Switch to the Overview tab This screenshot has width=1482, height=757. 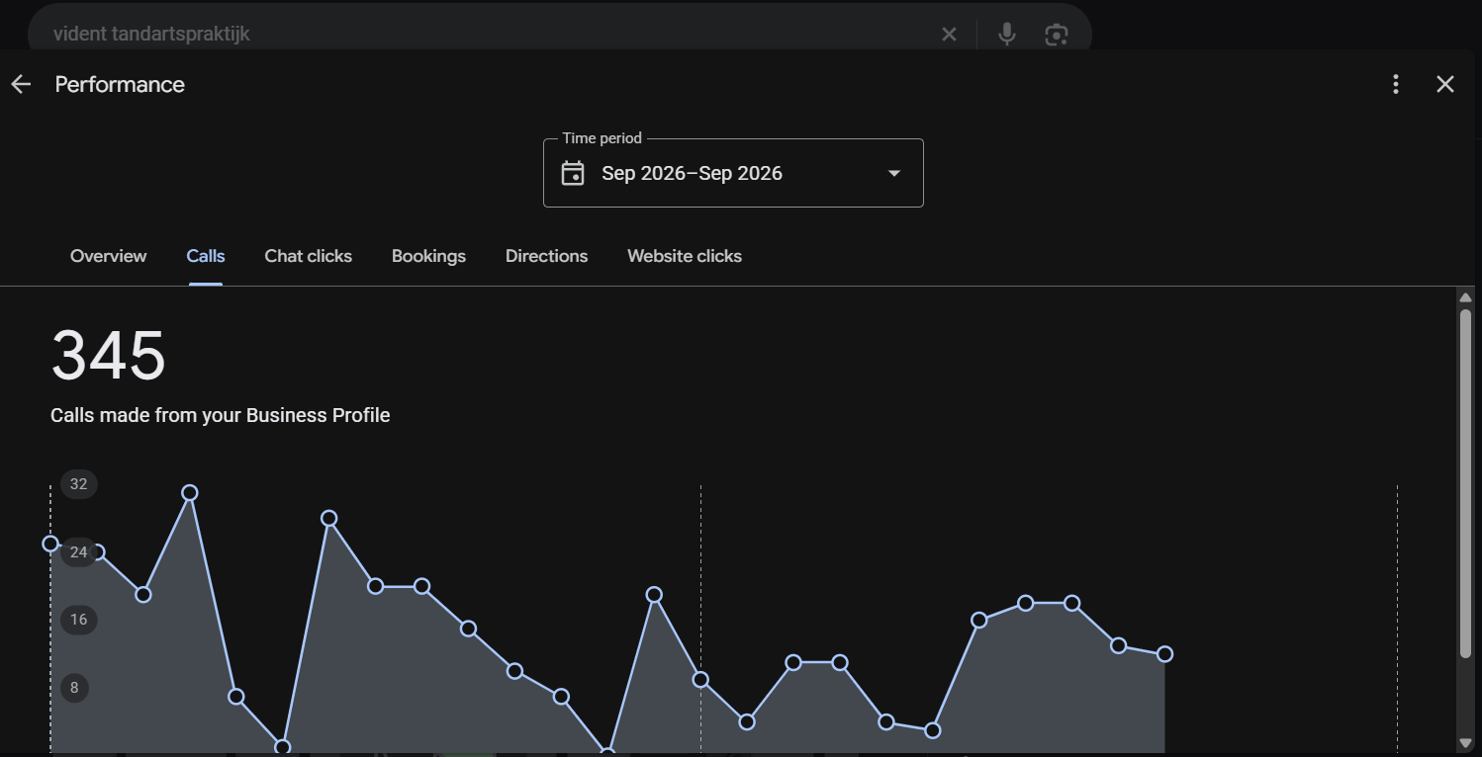point(108,256)
